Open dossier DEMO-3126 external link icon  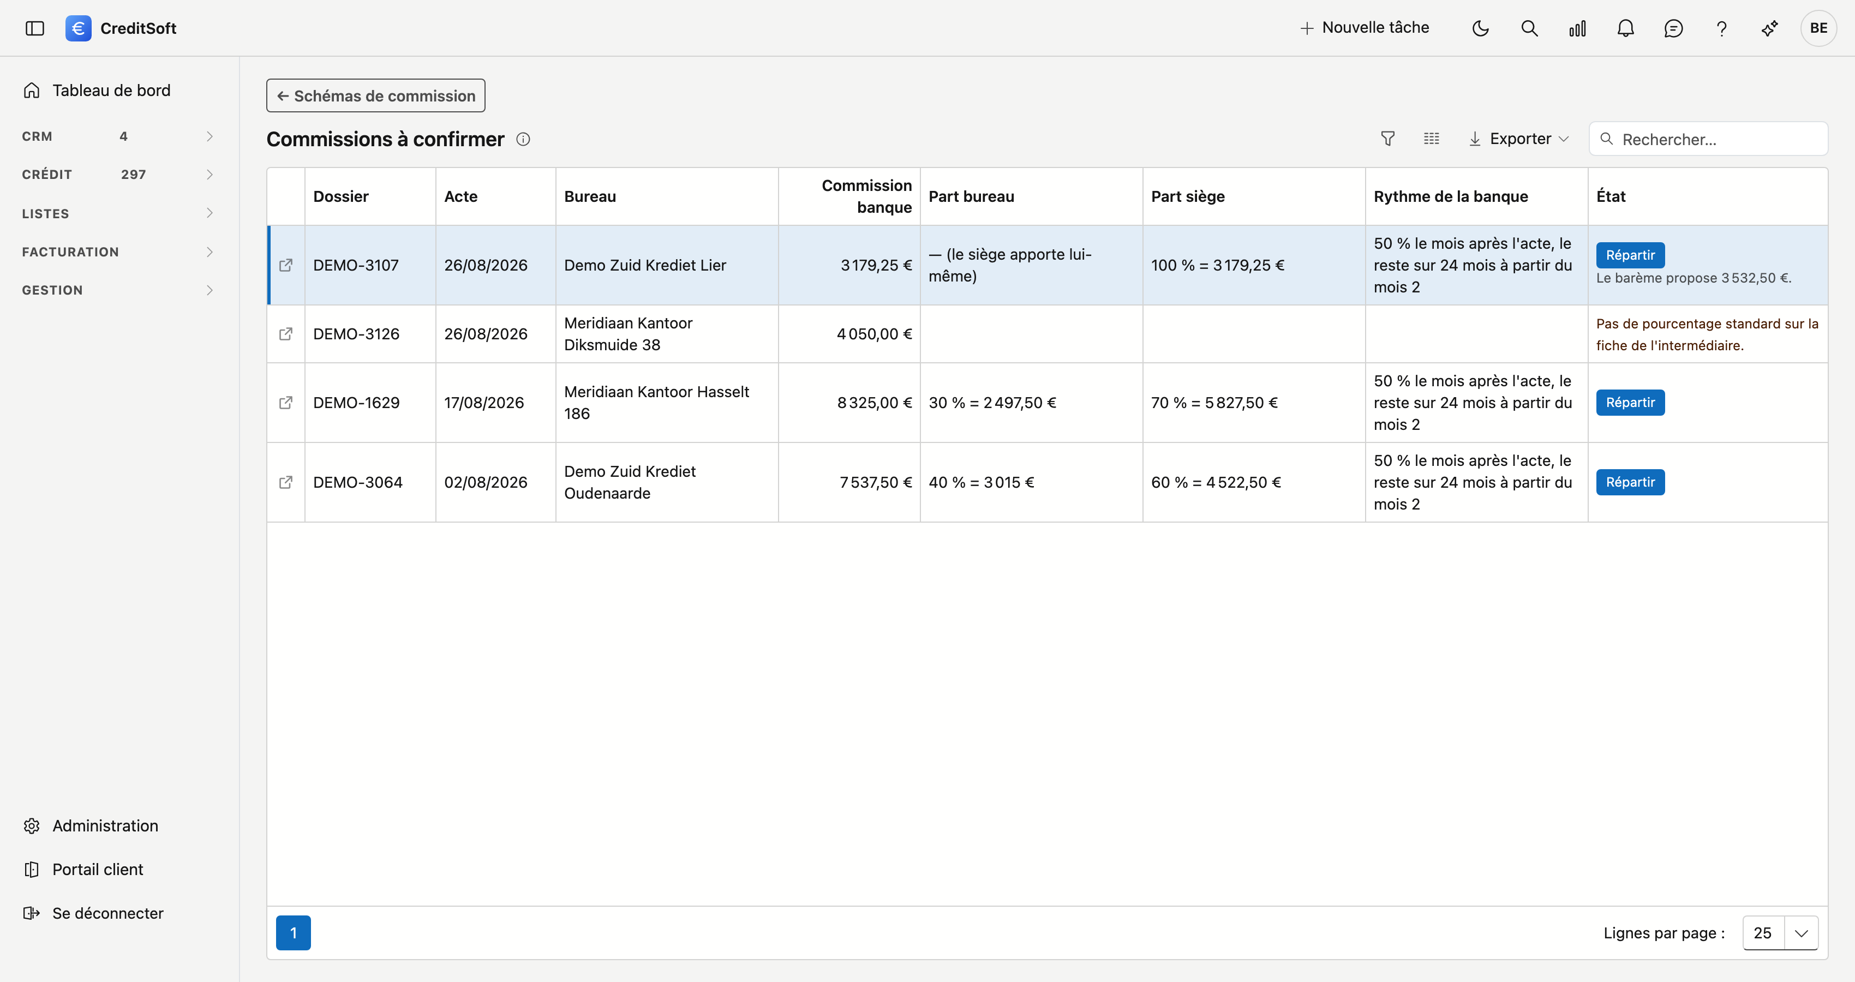pos(286,334)
